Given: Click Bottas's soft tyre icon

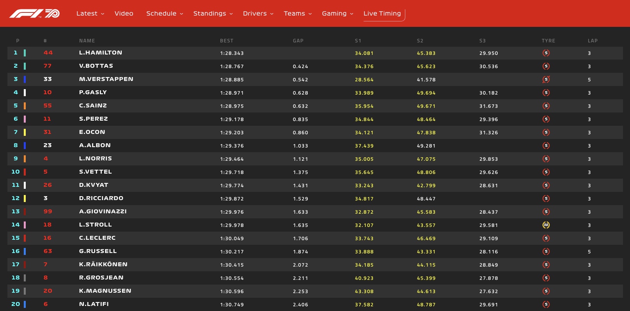Looking at the screenshot, I should [546, 66].
